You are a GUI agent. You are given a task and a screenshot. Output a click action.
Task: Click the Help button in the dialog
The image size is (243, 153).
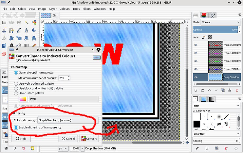click(x=21, y=139)
